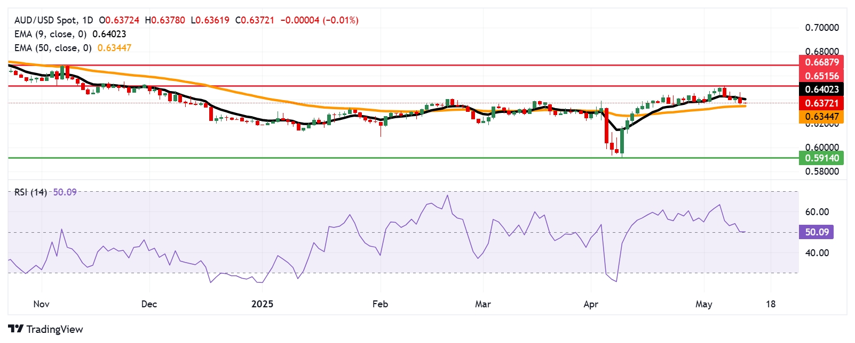Click the 60.00 RSI axis tick
The height and width of the screenshot is (343, 855).
[x=817, y=212]
